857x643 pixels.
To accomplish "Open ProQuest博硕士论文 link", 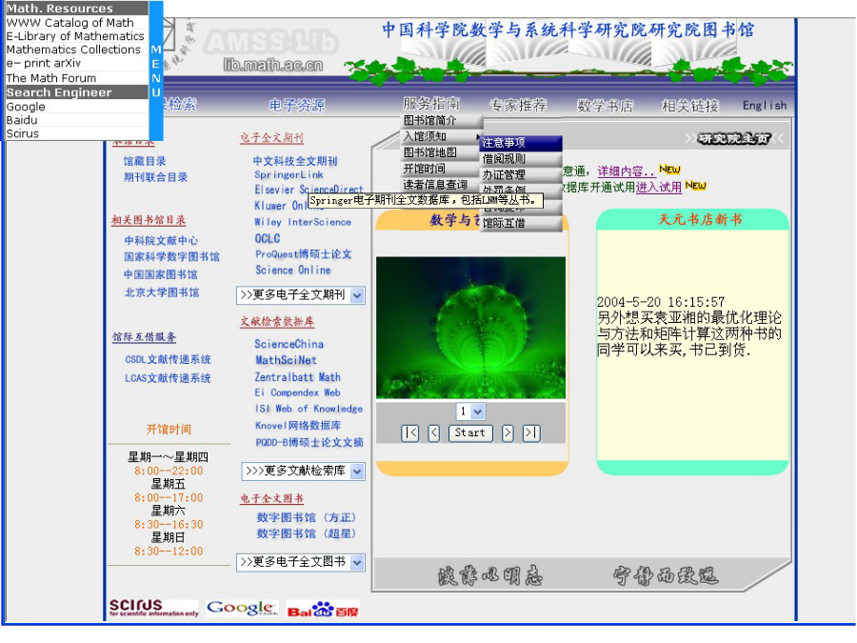I will [304, 254].
